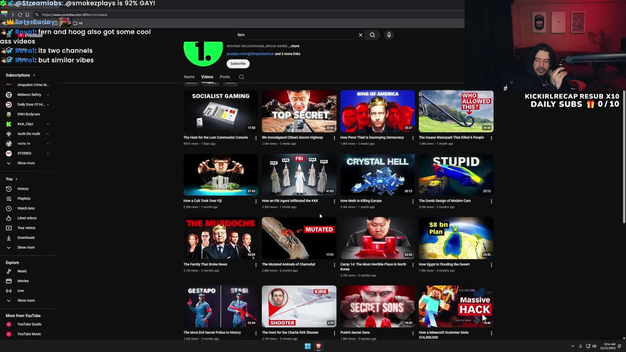This screenshot has width=626, height=352.
Task: Open Windows Start menu
Action: pos(308,346)
